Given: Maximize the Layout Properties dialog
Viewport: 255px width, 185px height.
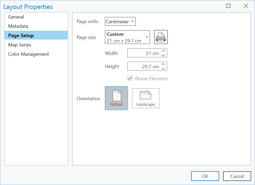Looking at the screenshot, I should (228, 6).
